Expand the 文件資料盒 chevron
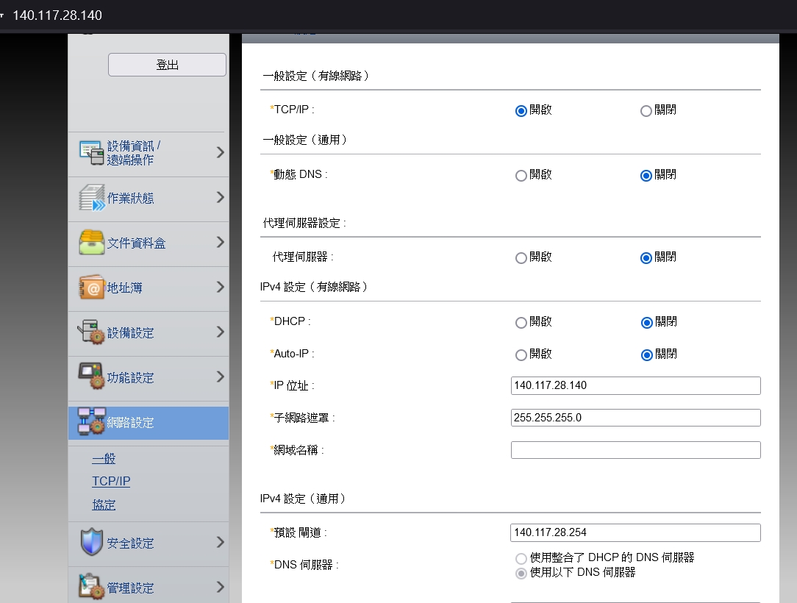797x603 pixels. tap(220, 242)
